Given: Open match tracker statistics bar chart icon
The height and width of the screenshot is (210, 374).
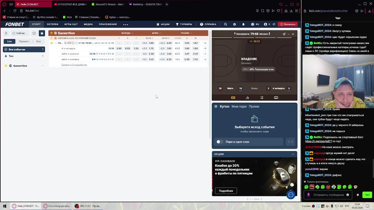Looking at the screenshot, I should point(247,98).
